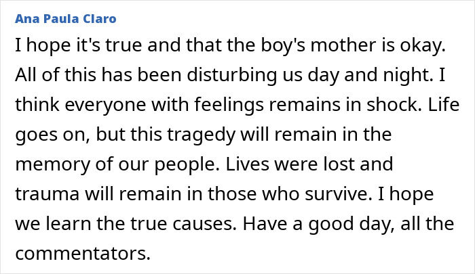Image resolution: width=475 pixels, height=274 pixels.
Task: Click the final word "commentators"
Action: pos(82,253)
